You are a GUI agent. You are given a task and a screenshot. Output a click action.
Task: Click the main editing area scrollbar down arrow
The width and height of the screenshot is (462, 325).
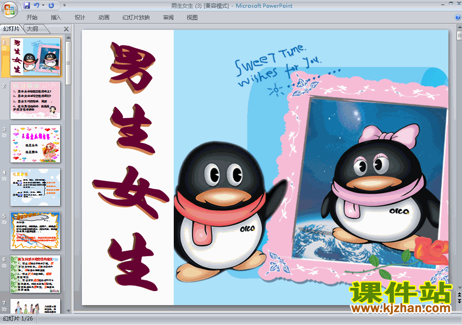(459, 287)
